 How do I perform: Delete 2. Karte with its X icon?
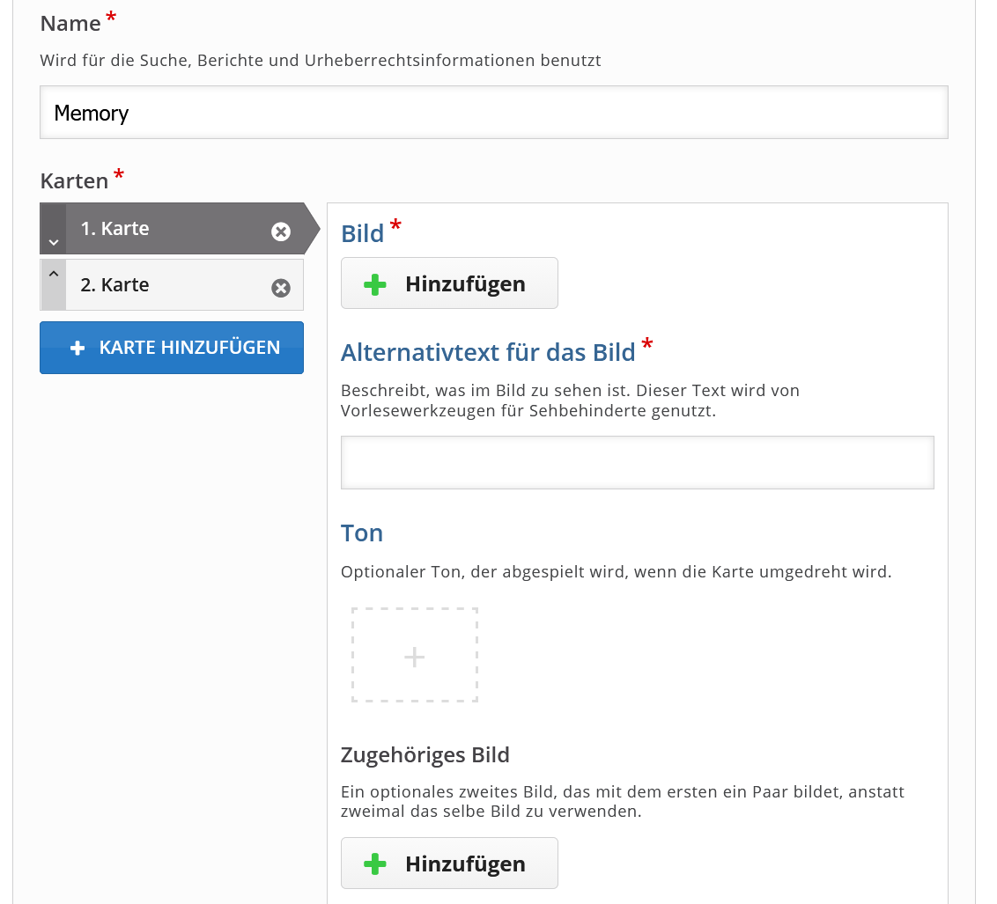tap(281, 288)
